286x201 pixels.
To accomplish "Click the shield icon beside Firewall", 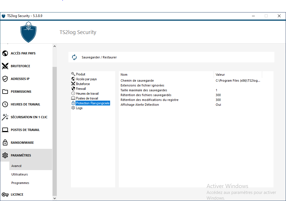I will [73, 88].
